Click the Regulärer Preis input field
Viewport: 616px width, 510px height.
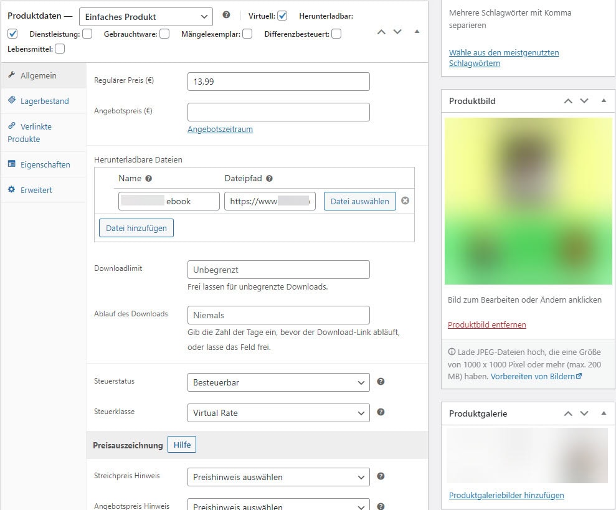pos(278,82)
